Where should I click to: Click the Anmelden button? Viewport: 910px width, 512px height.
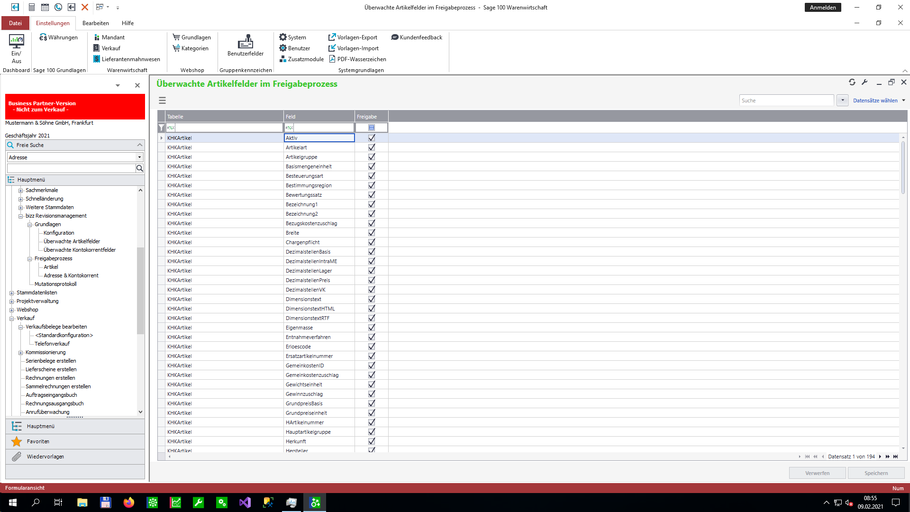823,8
